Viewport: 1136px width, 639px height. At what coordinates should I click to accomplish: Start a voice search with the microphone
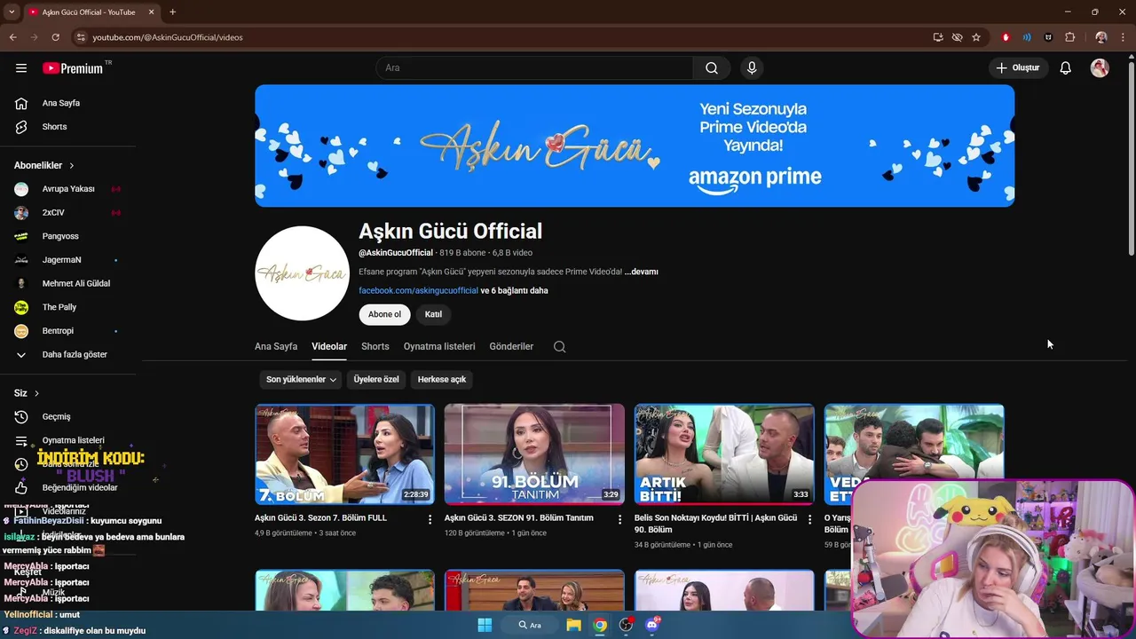click(752, 67)
